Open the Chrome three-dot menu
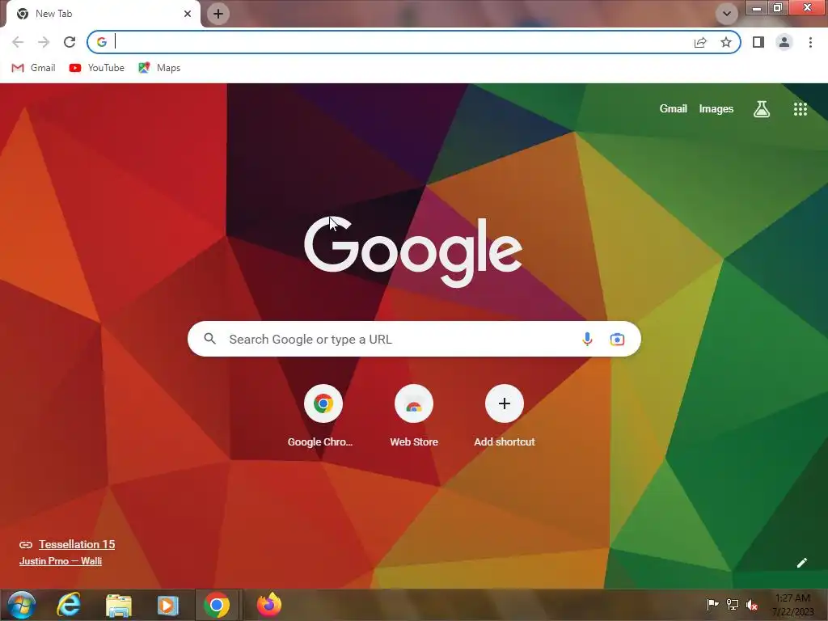This screenshot has height=621, width=828. 810,42
